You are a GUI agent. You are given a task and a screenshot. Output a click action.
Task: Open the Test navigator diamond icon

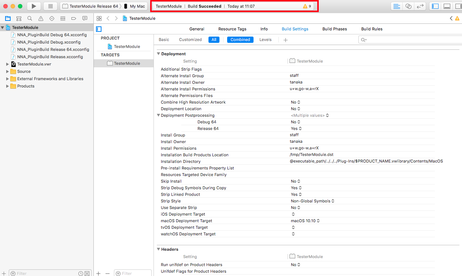tap(52, 18)
